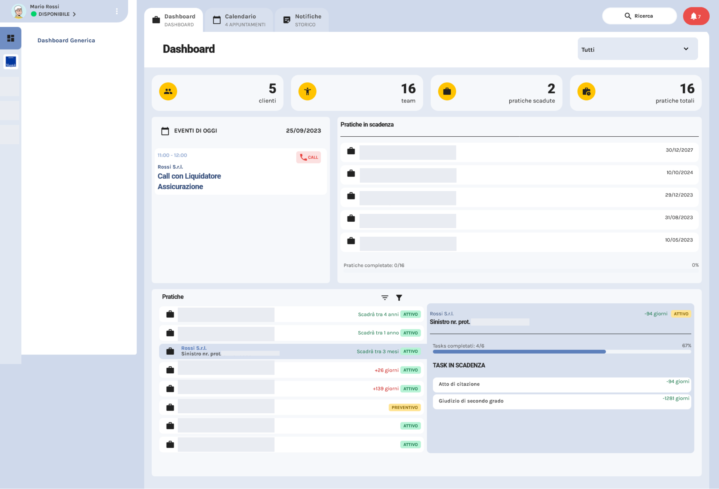Toggle the PREVENTIVO status badge

coord(404,407)
